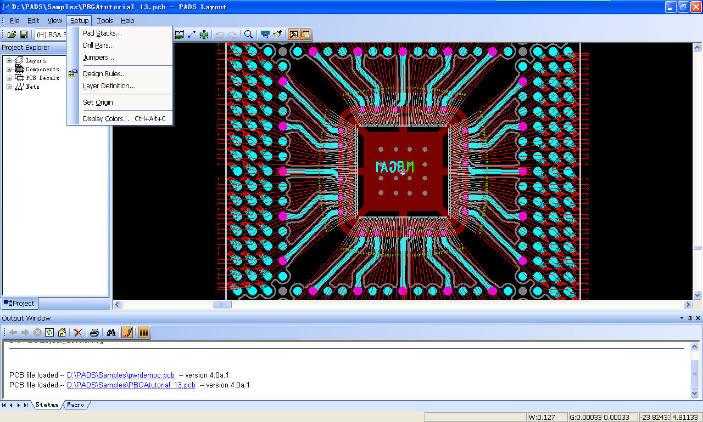The height and width of the screenshot is (422, 703).
Task: Click the design view scroll-left arrow
Action: 118,305
